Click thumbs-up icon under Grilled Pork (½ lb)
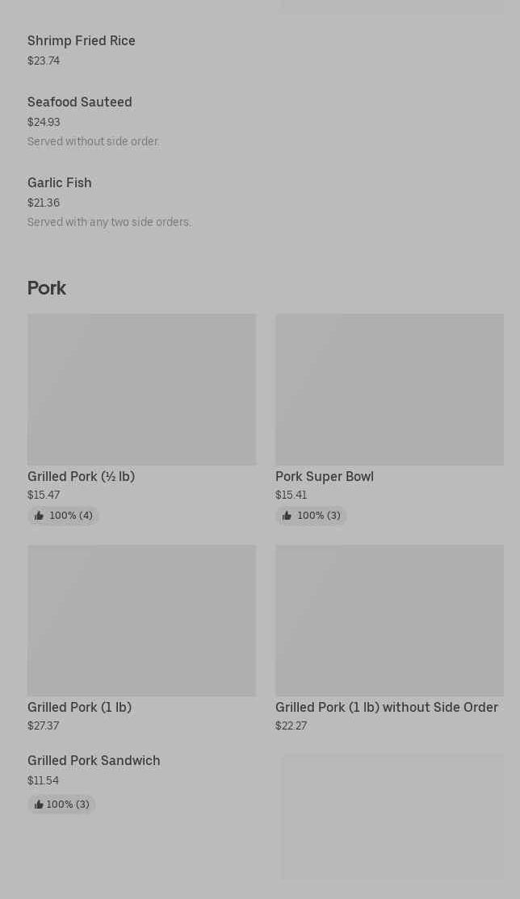The width and height of the screenshot is (520, 899). point(39,516)
